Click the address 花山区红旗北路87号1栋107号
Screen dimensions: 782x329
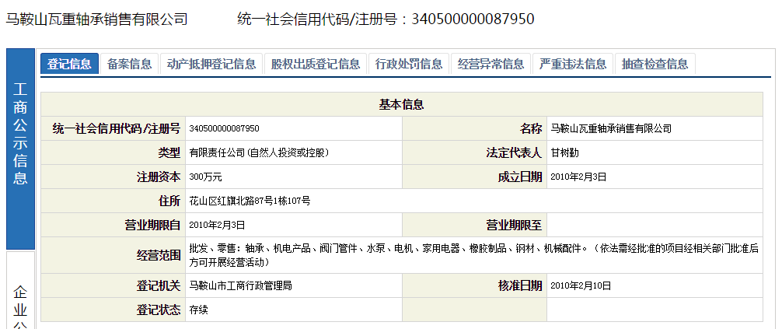(250, 201)
